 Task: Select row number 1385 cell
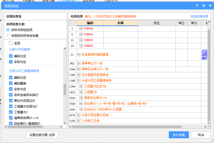click(72, 81)
